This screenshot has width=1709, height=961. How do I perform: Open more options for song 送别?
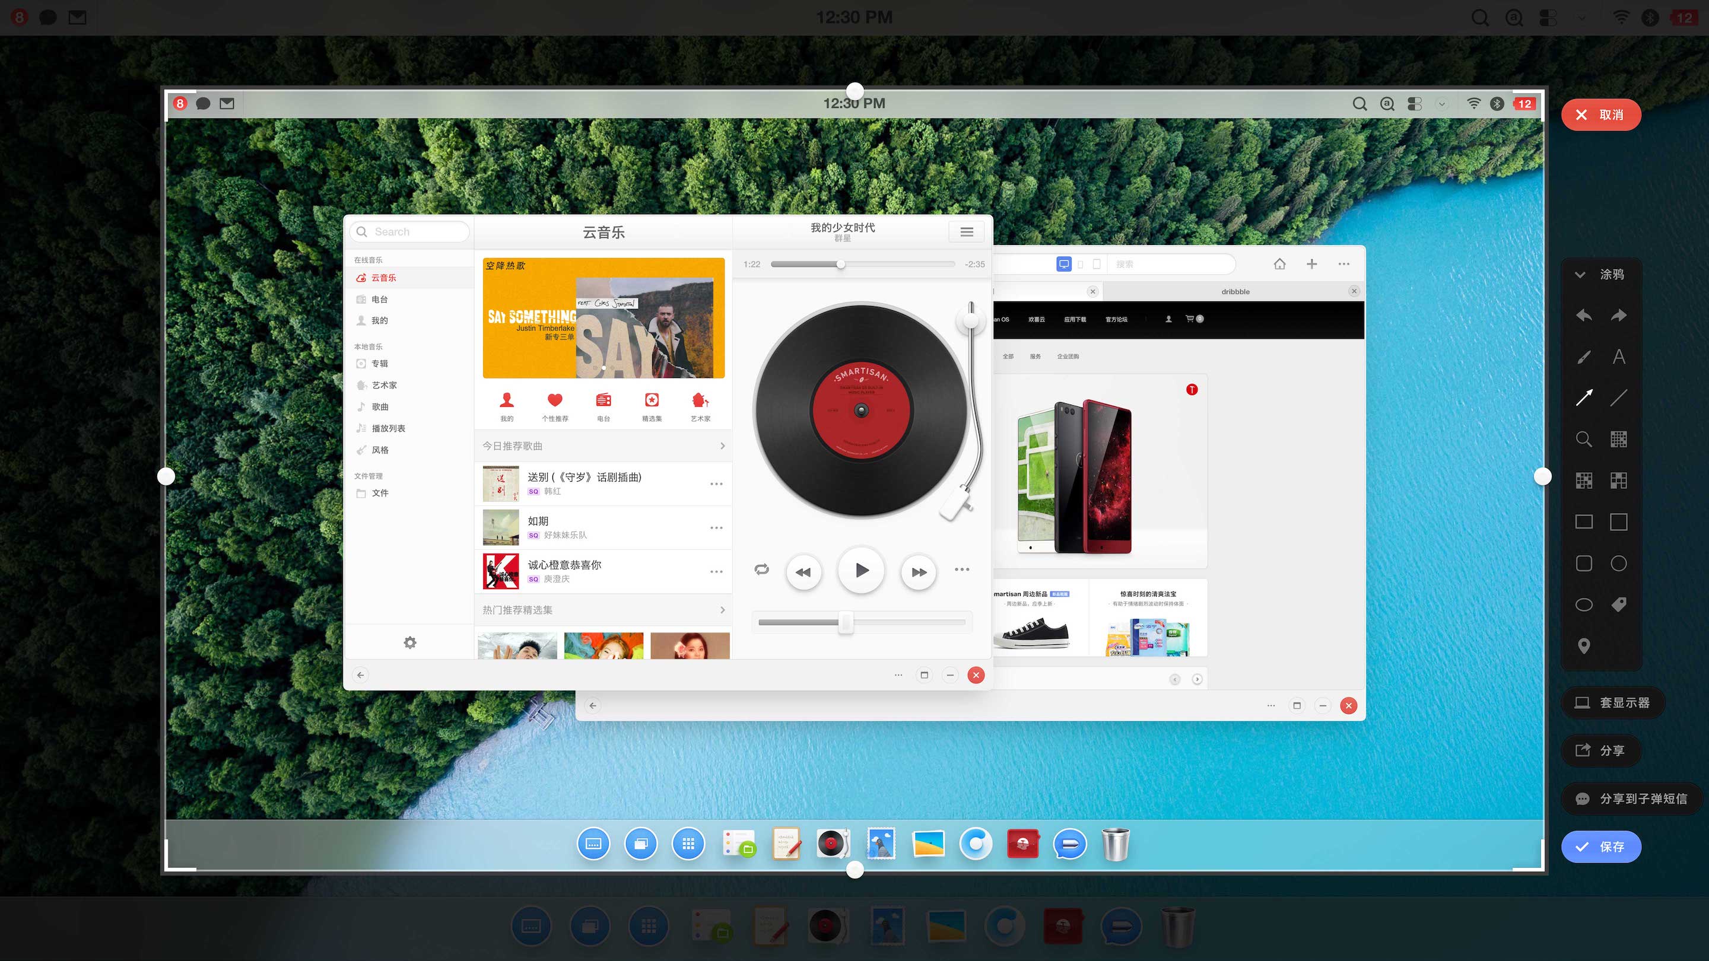pos(716,483)
